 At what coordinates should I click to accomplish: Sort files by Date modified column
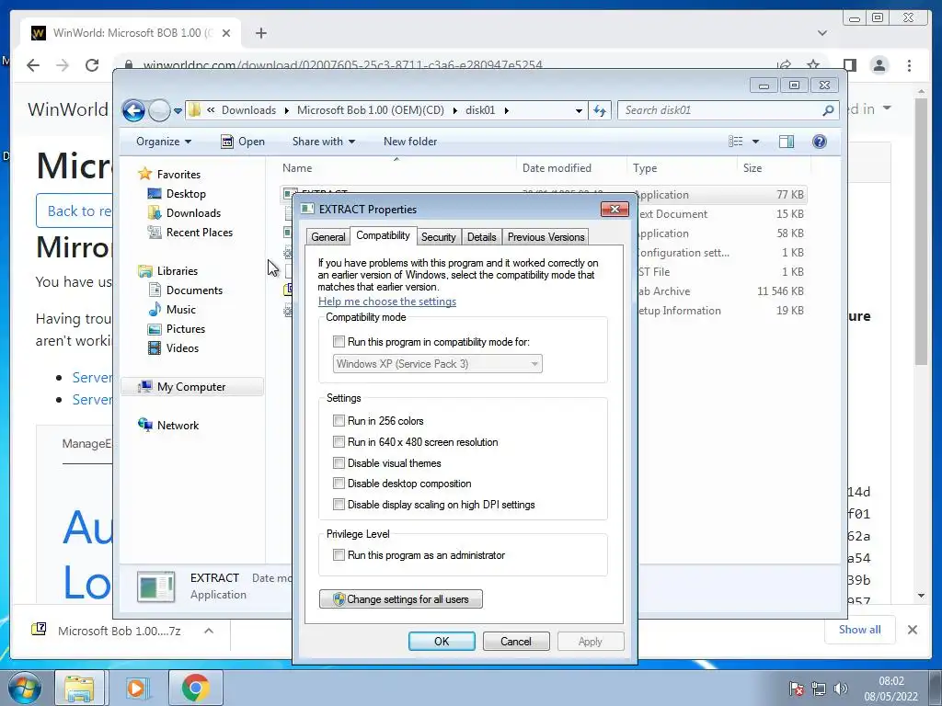tap(570, 168)
